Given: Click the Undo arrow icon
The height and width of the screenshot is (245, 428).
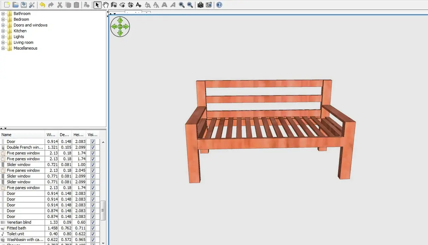Looking at the screenshot, I should point(43,5).
